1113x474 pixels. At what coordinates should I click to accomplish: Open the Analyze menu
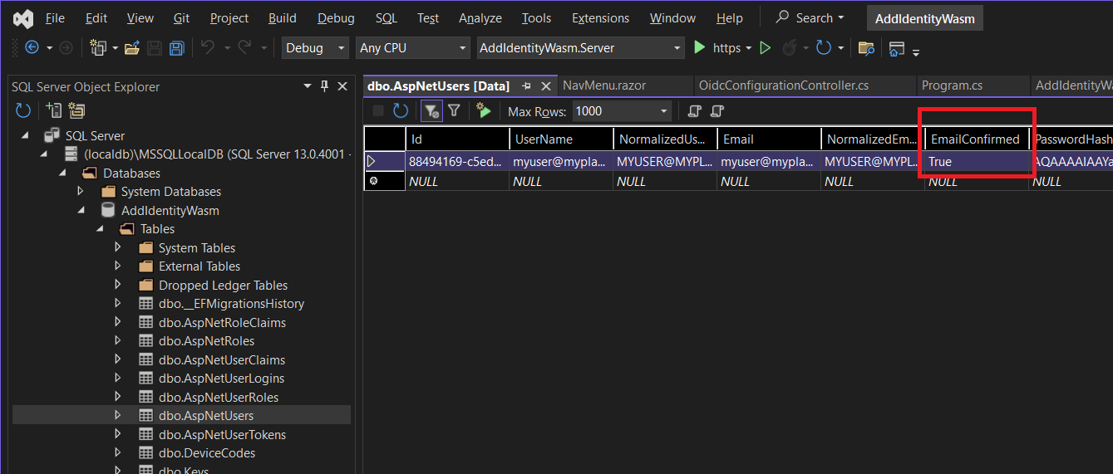pos(480,17)
